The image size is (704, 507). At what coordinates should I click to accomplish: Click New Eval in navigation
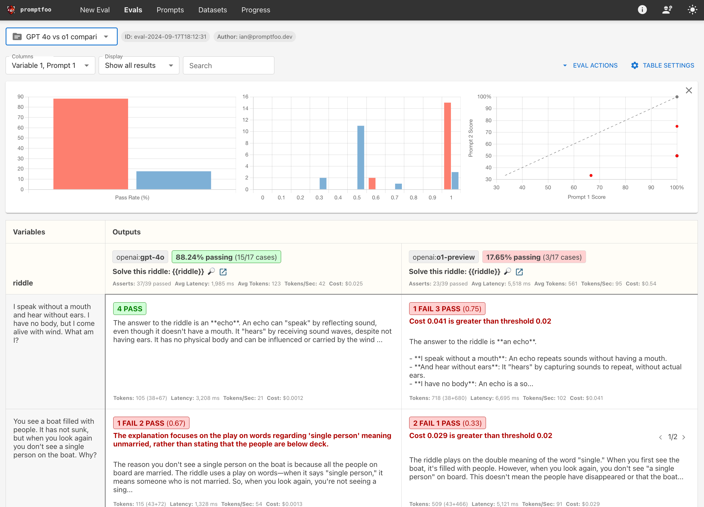pos(95,10)
